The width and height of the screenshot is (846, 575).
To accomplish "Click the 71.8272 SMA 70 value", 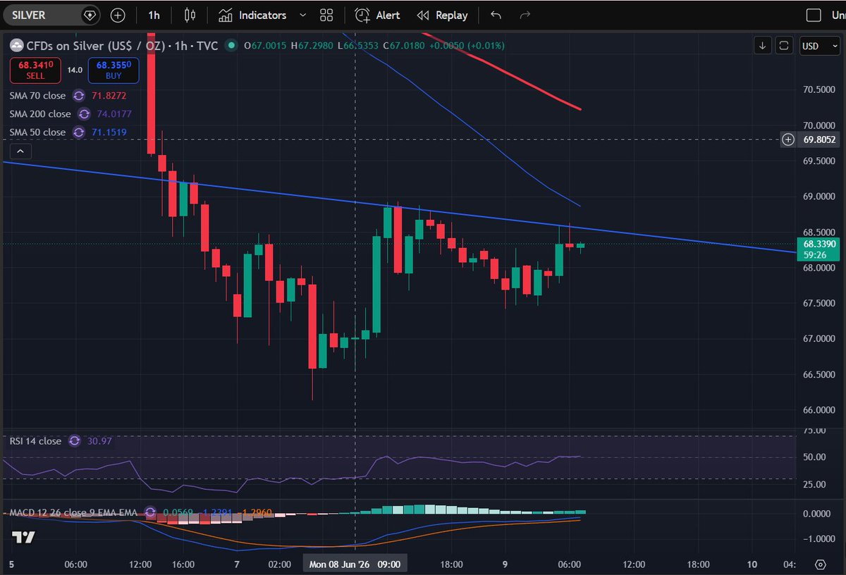I will click(x=109, y=95).
